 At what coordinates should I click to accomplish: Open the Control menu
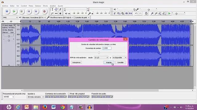[x=24, y=6]
